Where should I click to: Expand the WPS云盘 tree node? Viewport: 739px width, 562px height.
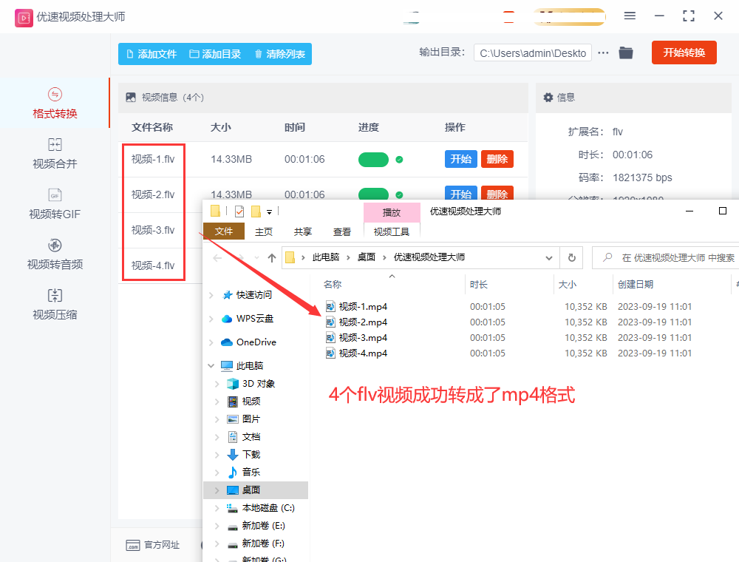211,319
